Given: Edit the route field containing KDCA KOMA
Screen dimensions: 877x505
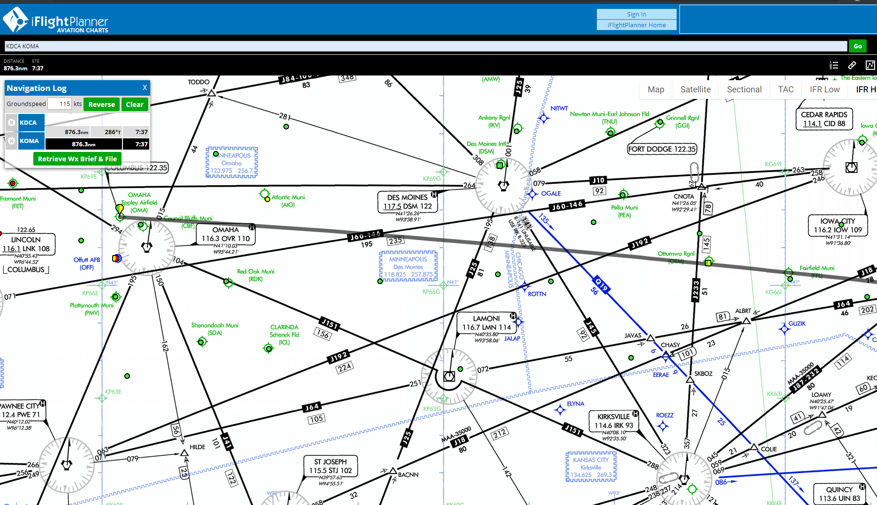Looking at the screenshot, I should [x=426, y=46].
